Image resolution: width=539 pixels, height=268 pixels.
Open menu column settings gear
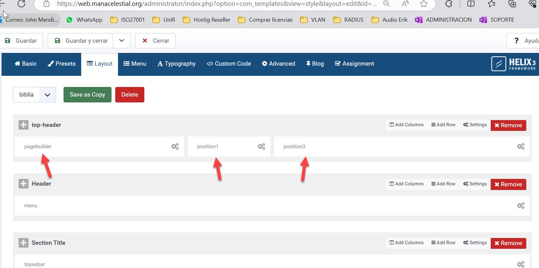click(521, 205)
